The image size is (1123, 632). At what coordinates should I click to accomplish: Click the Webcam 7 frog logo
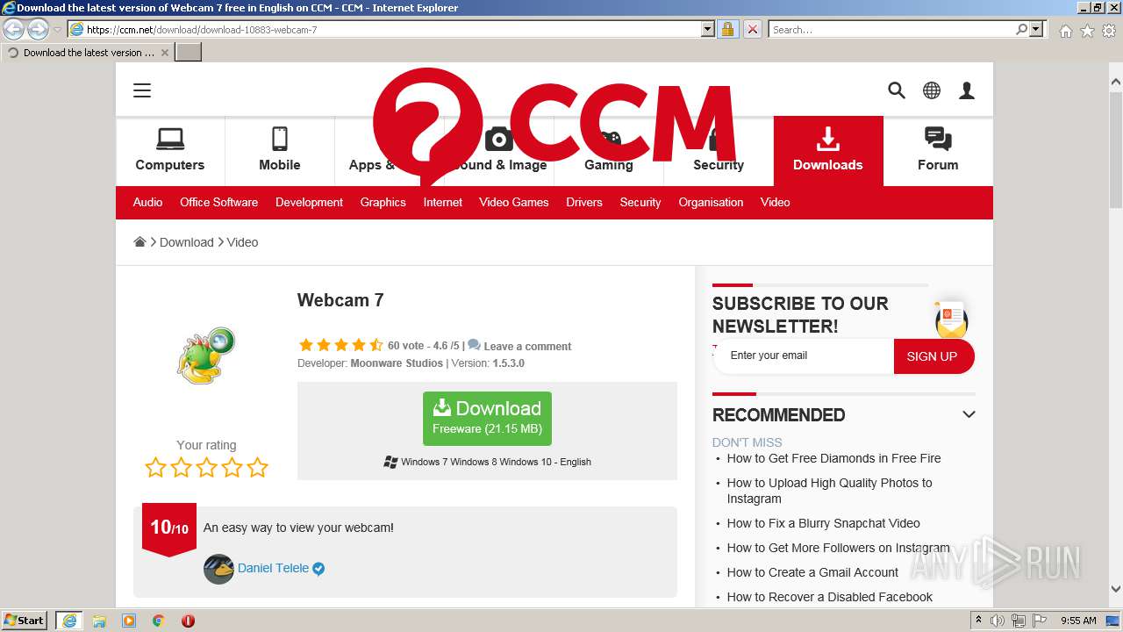[x=206, y=355]
